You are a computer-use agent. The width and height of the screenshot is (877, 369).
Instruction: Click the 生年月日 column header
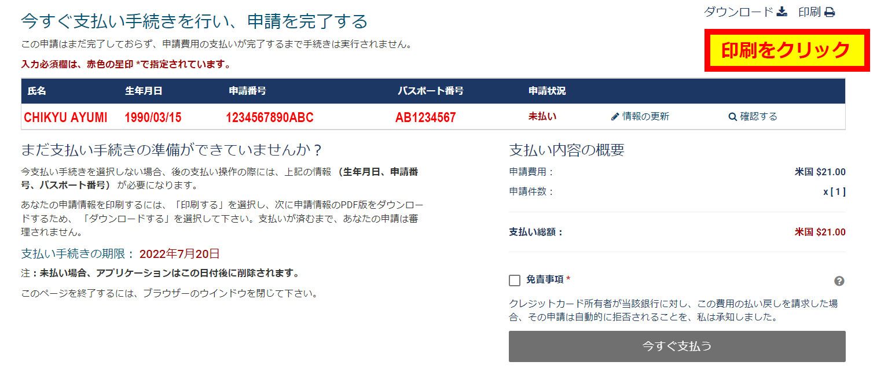point(144,91)
